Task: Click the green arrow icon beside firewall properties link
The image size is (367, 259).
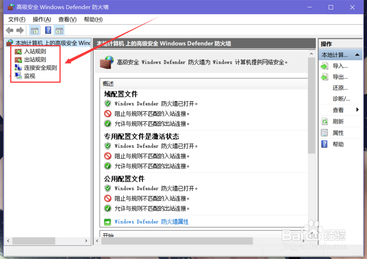Action: [x=108, y=222]
